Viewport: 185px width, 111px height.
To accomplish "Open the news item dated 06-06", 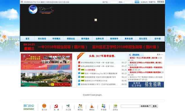I will coord(96,81).
